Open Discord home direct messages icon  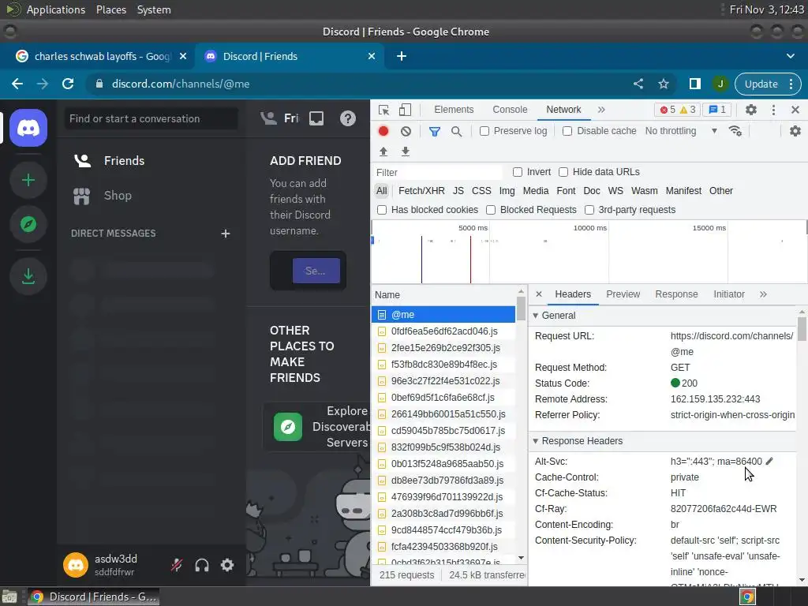click(28, 127)
